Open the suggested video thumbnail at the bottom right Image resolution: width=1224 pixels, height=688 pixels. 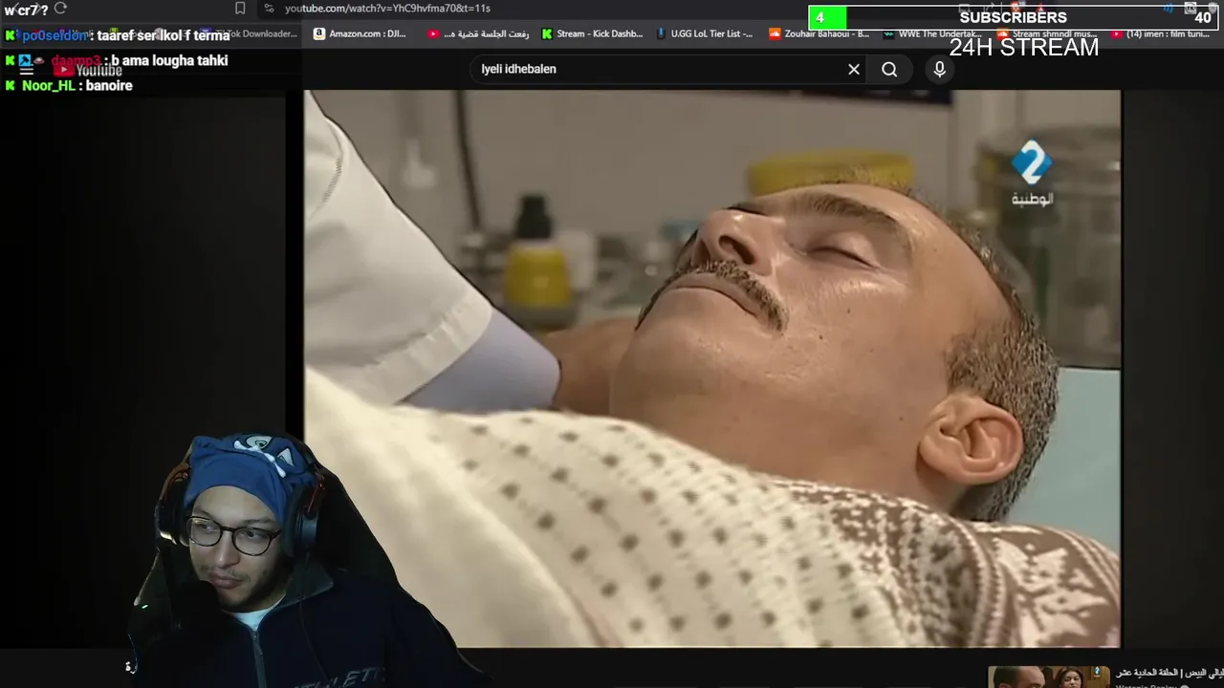click(x=1048, y=677)
